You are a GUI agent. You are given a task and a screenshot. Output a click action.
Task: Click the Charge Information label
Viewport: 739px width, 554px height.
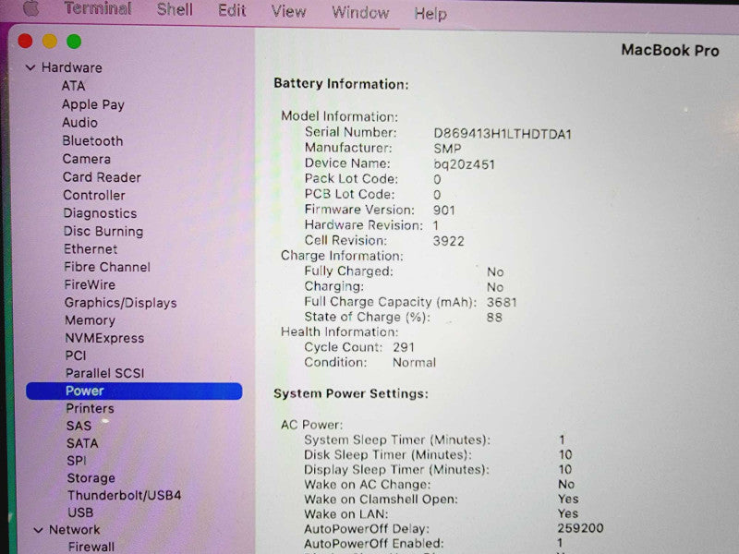[x=342, y=256]
